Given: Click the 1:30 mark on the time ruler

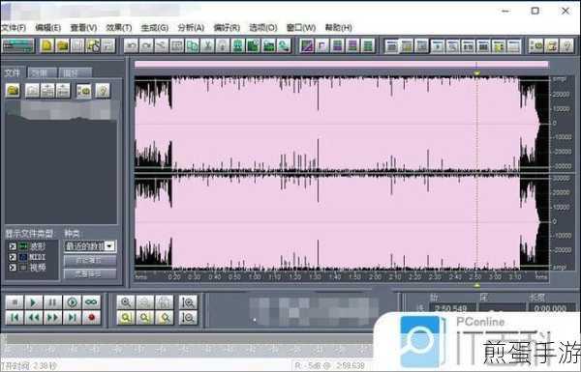Looking at the screenshot, I should point(315,276).
